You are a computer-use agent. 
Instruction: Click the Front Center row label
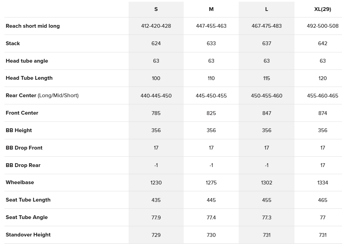(22, 113)
